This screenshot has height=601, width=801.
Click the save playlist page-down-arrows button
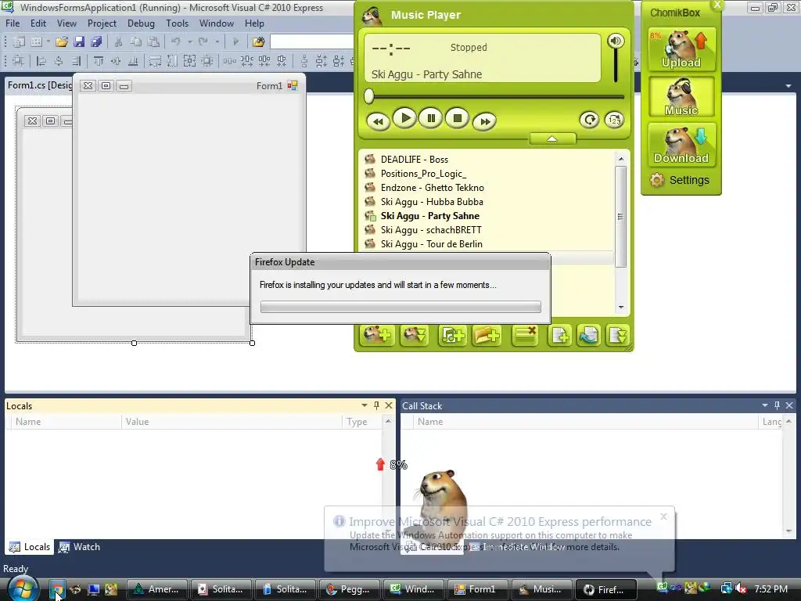coord(618,335)
